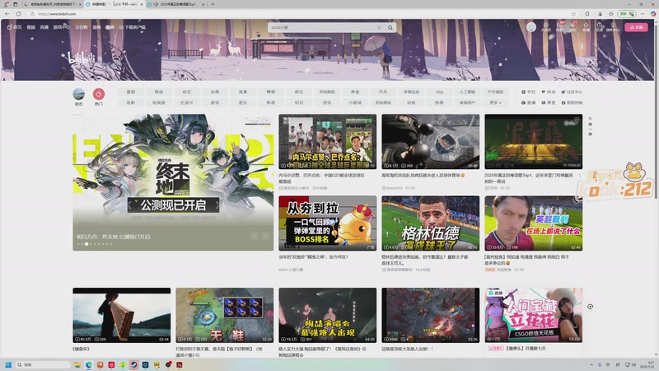Open Dota 2 icon on the taskbar
This screenshot has height=371, width=659.
(180, 364)
